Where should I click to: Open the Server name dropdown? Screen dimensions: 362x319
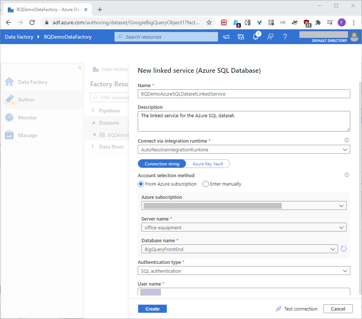click(x=243, y=227)
